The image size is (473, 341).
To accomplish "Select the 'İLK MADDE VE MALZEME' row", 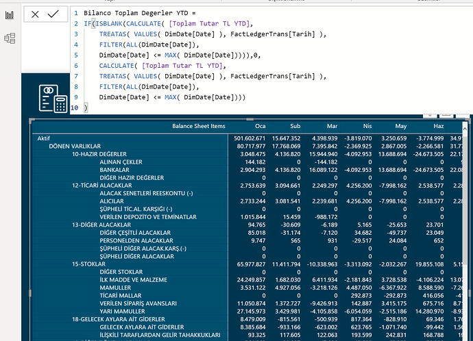I will point(134,280).
